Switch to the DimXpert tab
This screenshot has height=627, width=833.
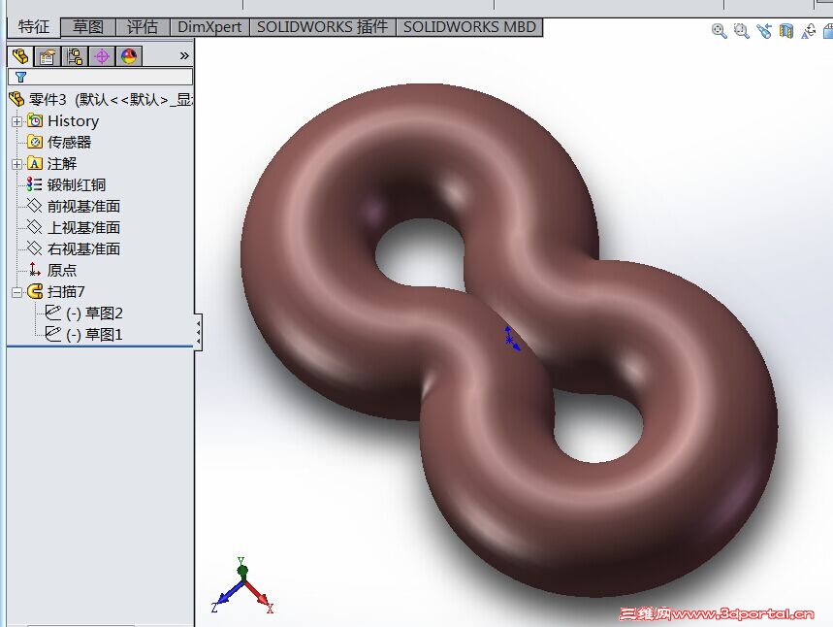209,26
